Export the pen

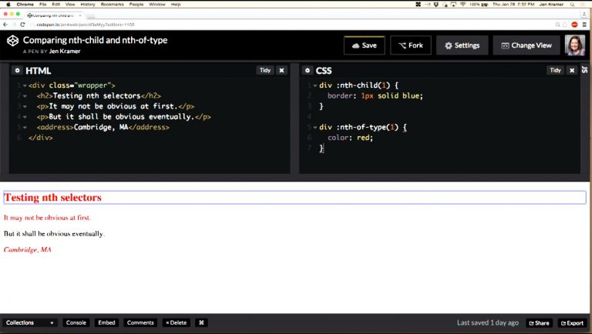click(x=573, y=323)
